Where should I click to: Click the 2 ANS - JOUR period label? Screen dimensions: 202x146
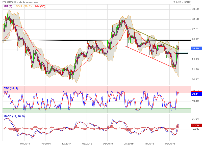(x=182, y=2)
